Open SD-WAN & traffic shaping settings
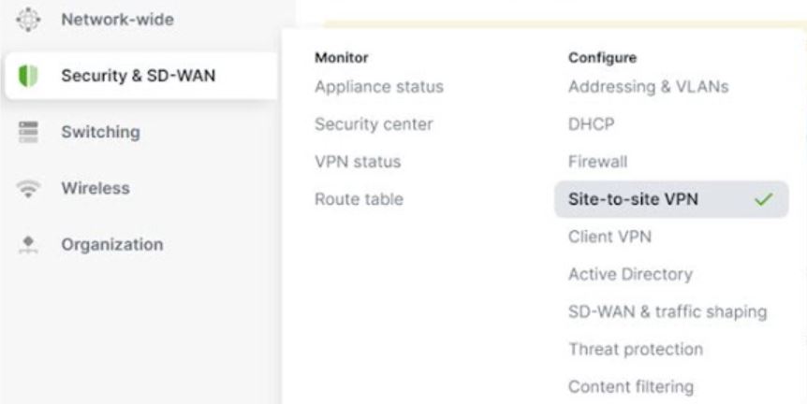This screenshot has width=807, height=404. point(668,311)
